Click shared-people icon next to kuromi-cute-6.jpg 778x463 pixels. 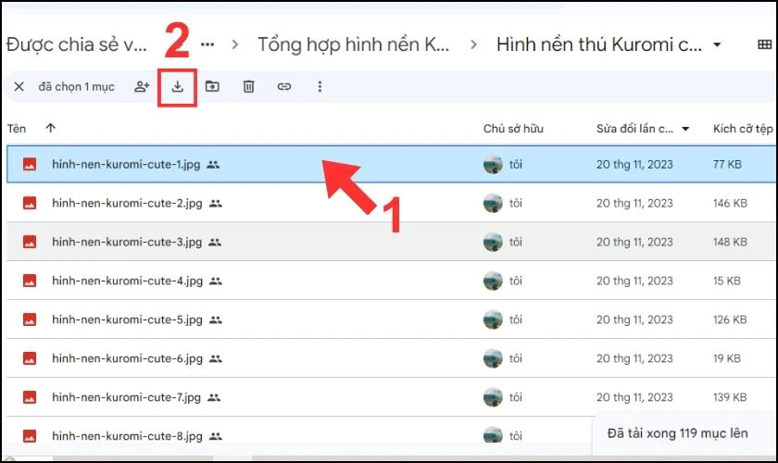click(215, 358)
